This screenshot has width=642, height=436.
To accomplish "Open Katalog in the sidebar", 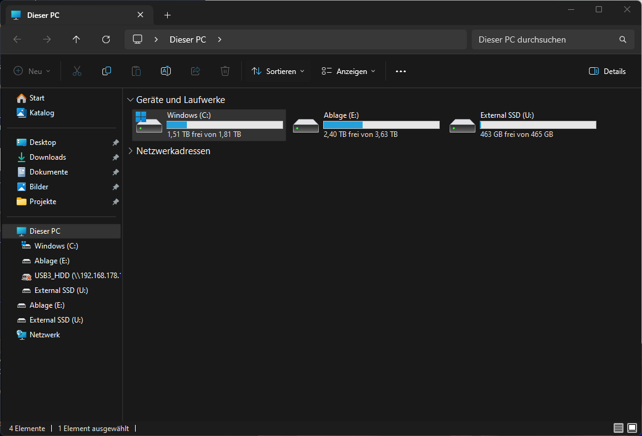I will coord(35,113).
